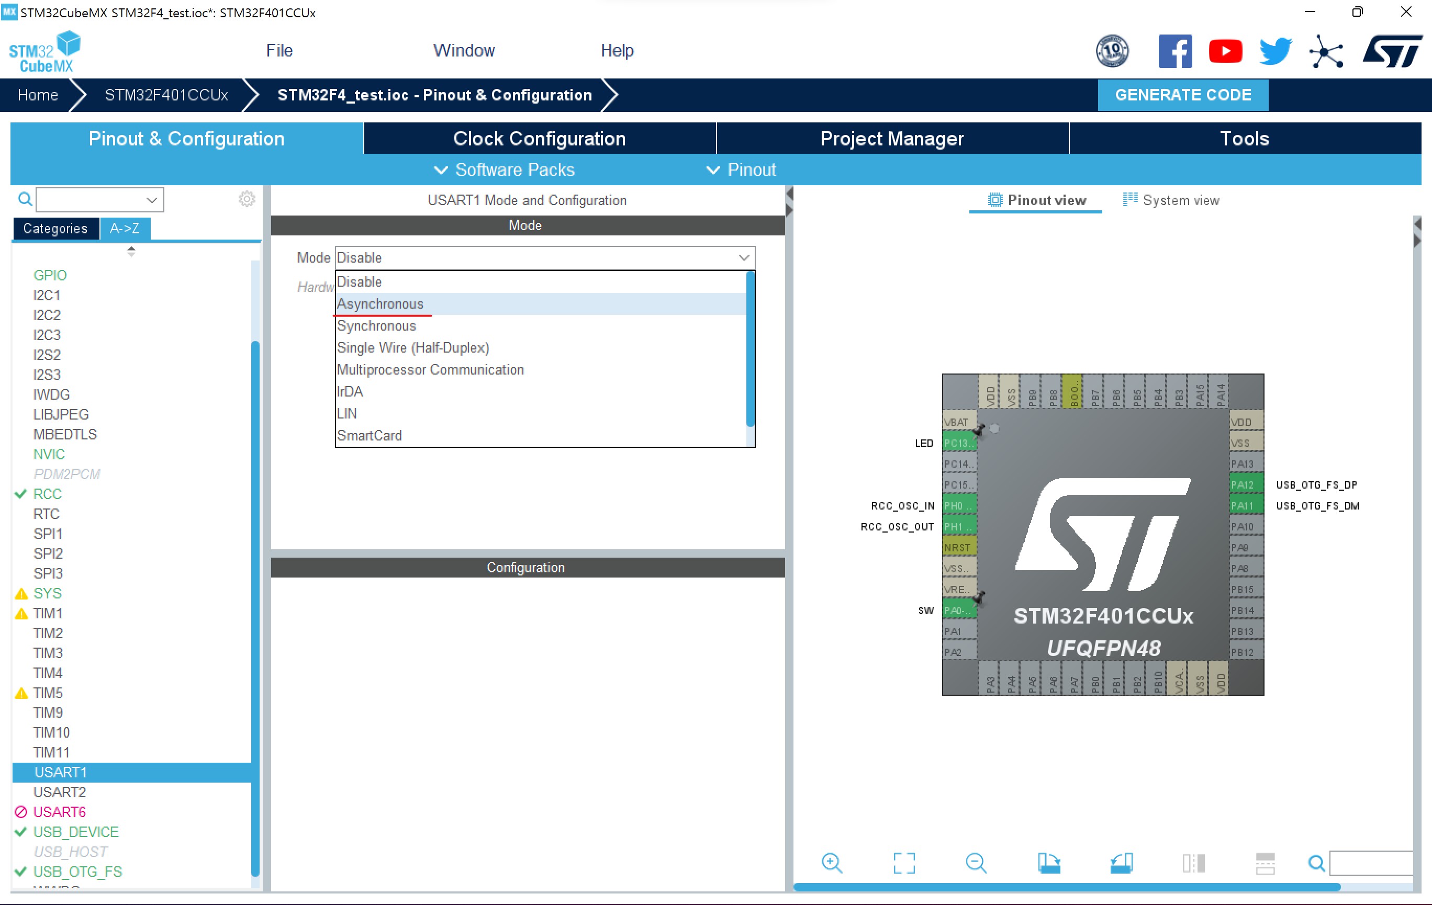Open the Twitter link icon

click(x=1276, y=51)
